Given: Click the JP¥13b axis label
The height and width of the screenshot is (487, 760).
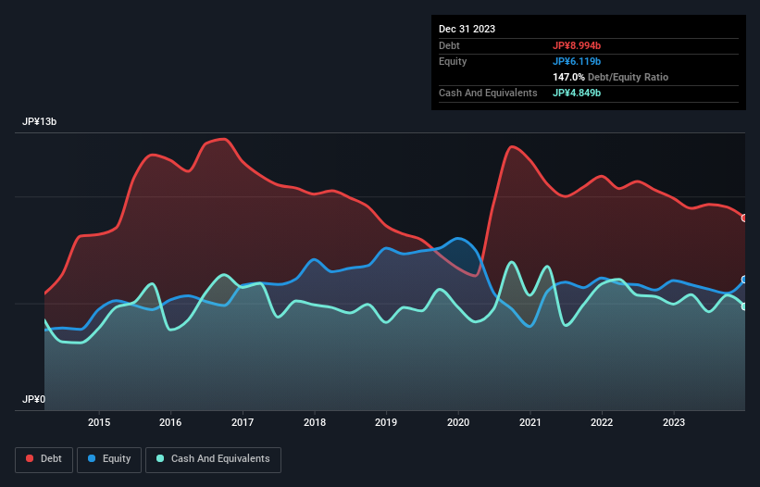Looking at the screenshot, I should point(39,121).
